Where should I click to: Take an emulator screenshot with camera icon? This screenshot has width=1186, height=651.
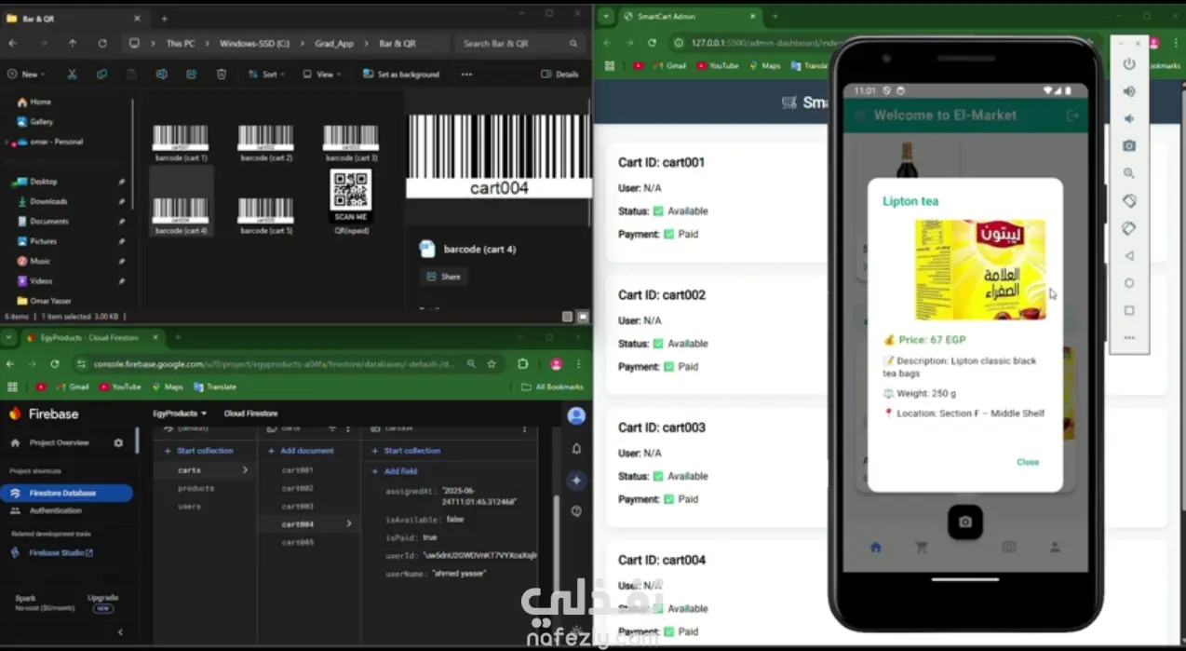pos(1128,146)
